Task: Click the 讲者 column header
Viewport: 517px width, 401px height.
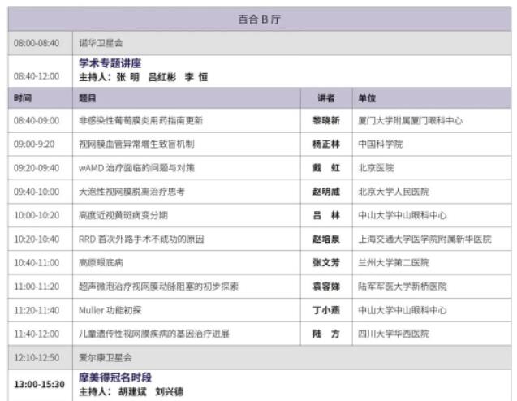Action: (x=325, y=98)
